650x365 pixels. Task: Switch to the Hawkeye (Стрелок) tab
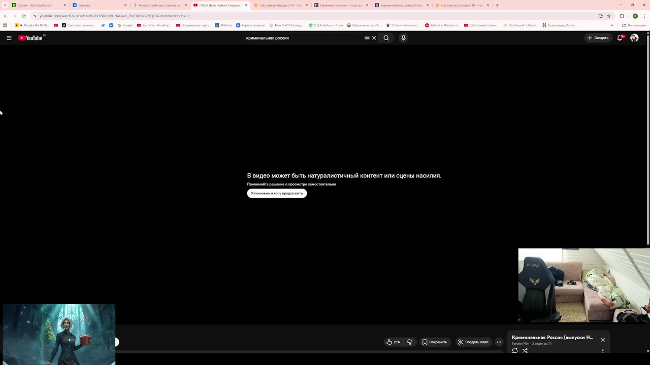pos(340,5)
